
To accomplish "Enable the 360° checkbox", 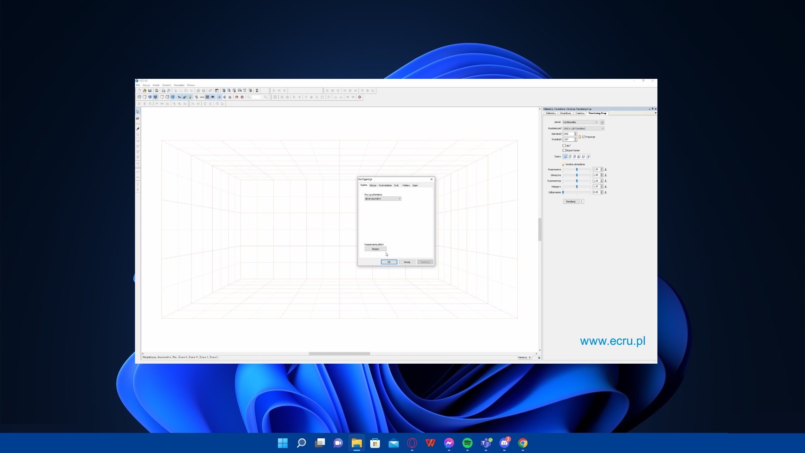I will [564, 146].
